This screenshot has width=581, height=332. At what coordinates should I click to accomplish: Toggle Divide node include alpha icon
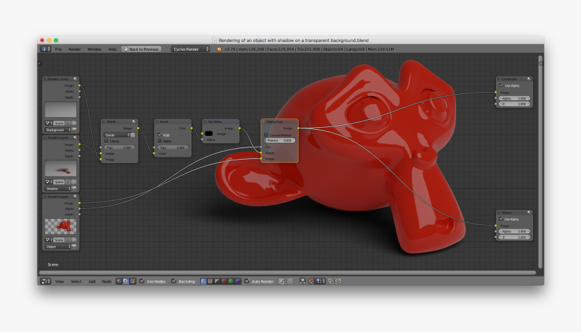[x=133, y=135]
